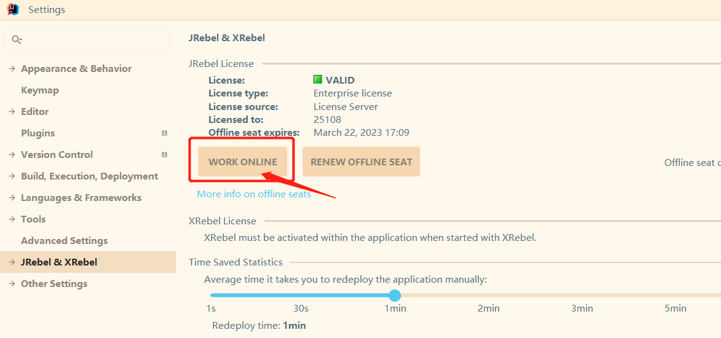This screenshot has height=338, width=721.
Task: Click the magnifier icon in search box
Action: click(17, 40)
